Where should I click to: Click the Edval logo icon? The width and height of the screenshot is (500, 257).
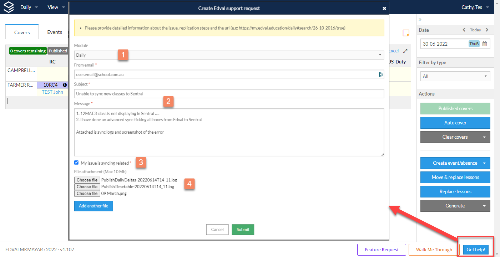9,7
